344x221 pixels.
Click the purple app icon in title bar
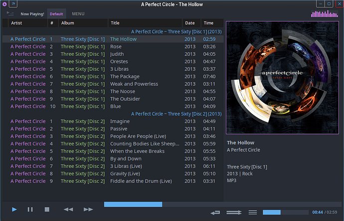(x=4, y=4)
